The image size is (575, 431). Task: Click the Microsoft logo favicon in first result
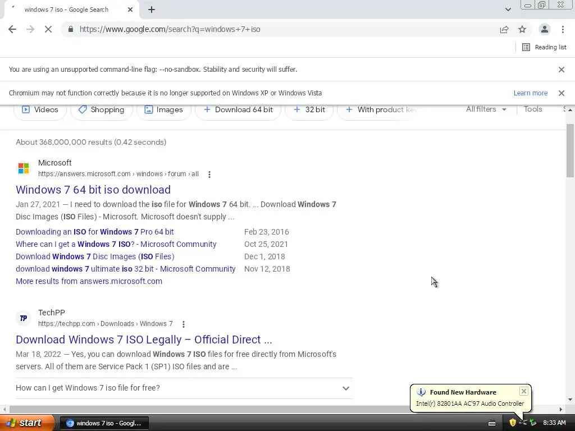[x=24, y=168]
